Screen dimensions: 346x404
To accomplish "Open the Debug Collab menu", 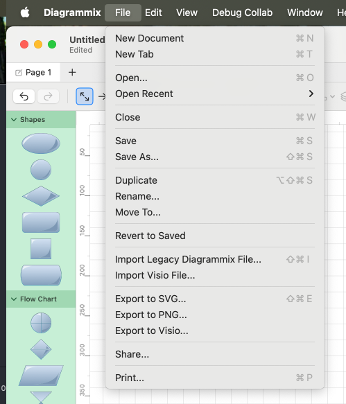I will [x=242, y=12].
